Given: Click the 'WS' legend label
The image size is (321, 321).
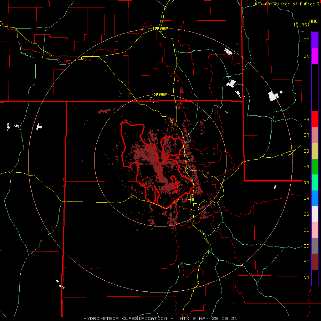Looking at the screenshot, I should pos(306,199).
